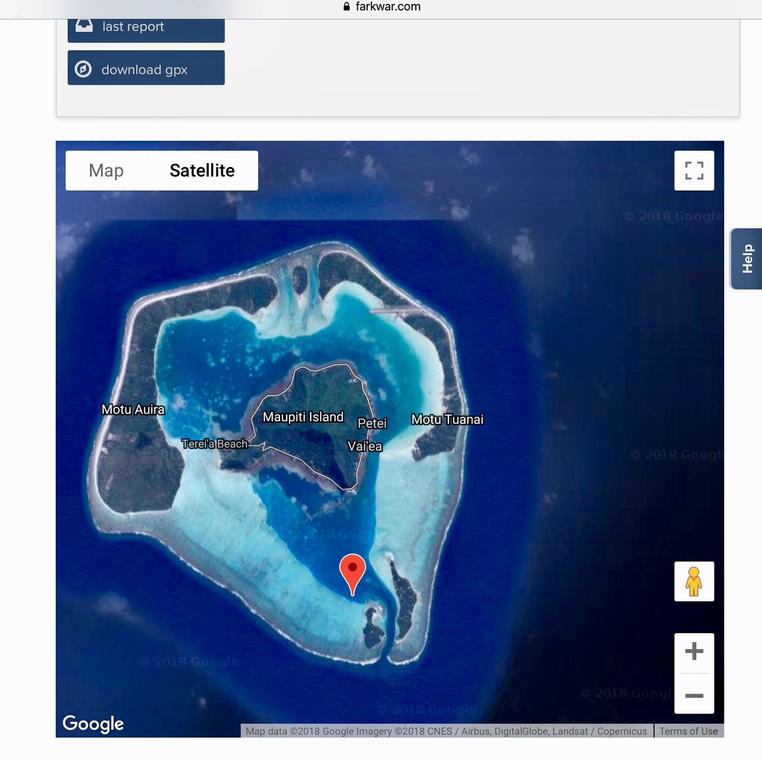Click the Terei'a Beach label

(x=214, y=444)
